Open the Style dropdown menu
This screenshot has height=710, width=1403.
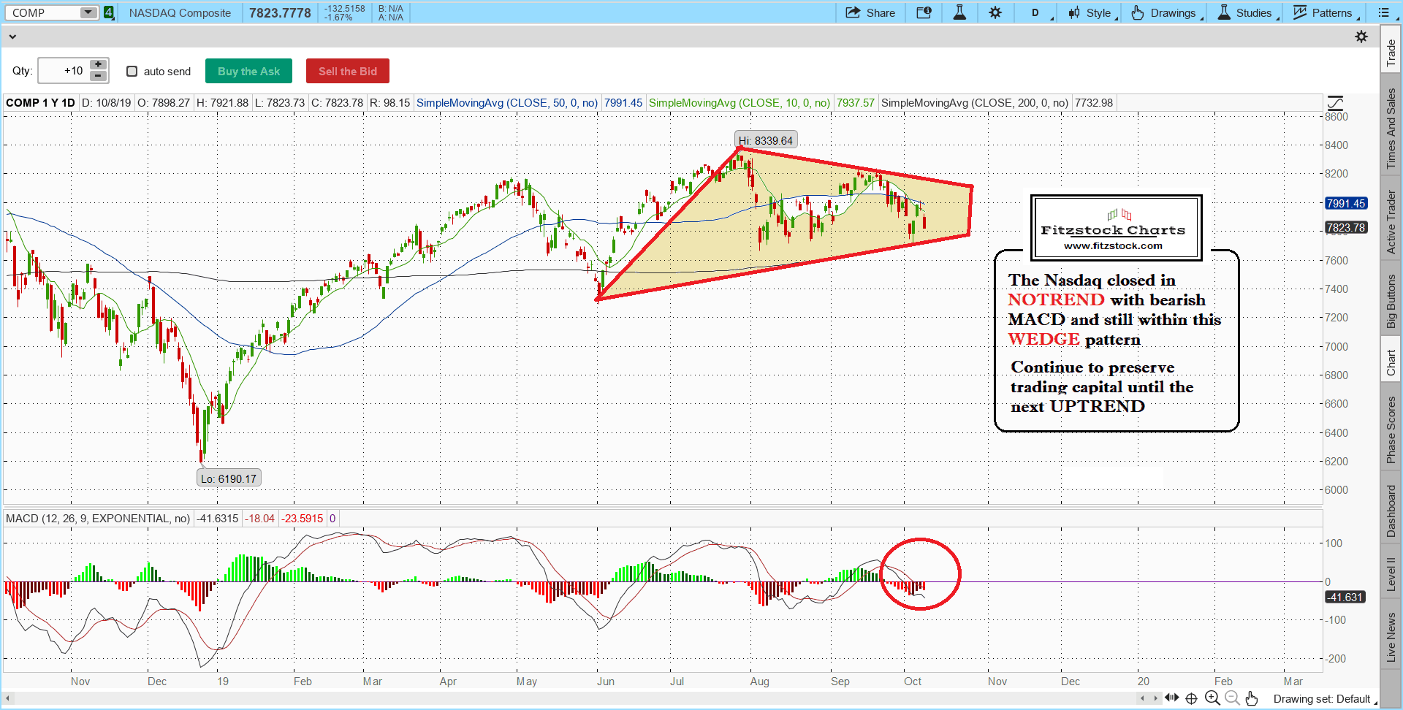[x=1091, y=12]
